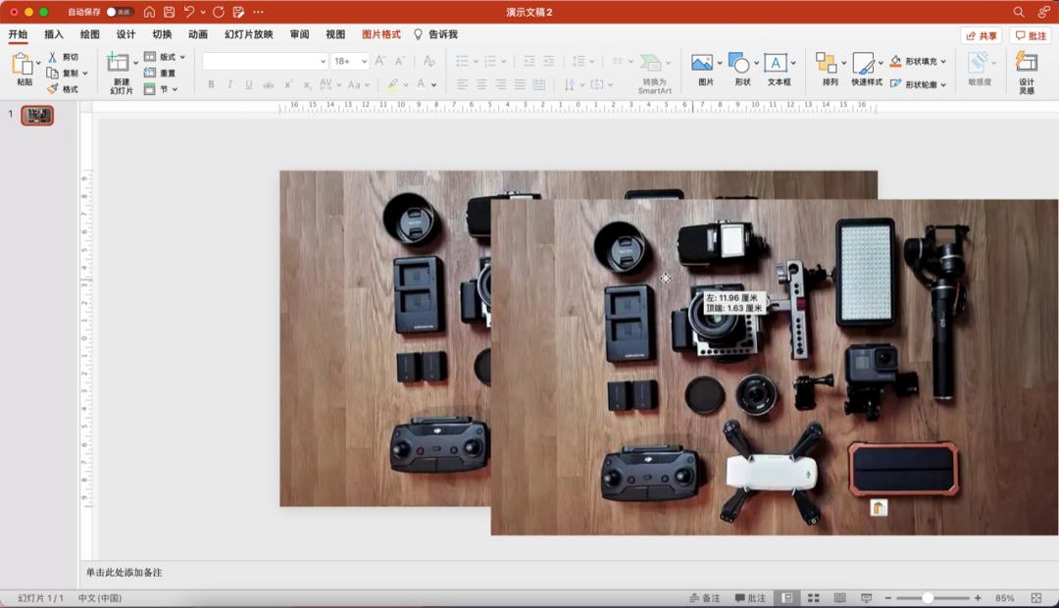Click the Format Painter (格式) brush icon
Screen dimensions: 1059x608
[x=53, y=89]
